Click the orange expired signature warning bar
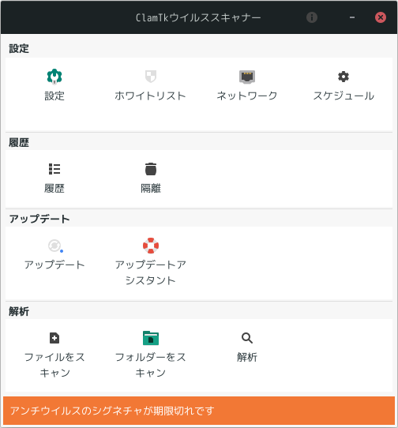 (199, 411)
